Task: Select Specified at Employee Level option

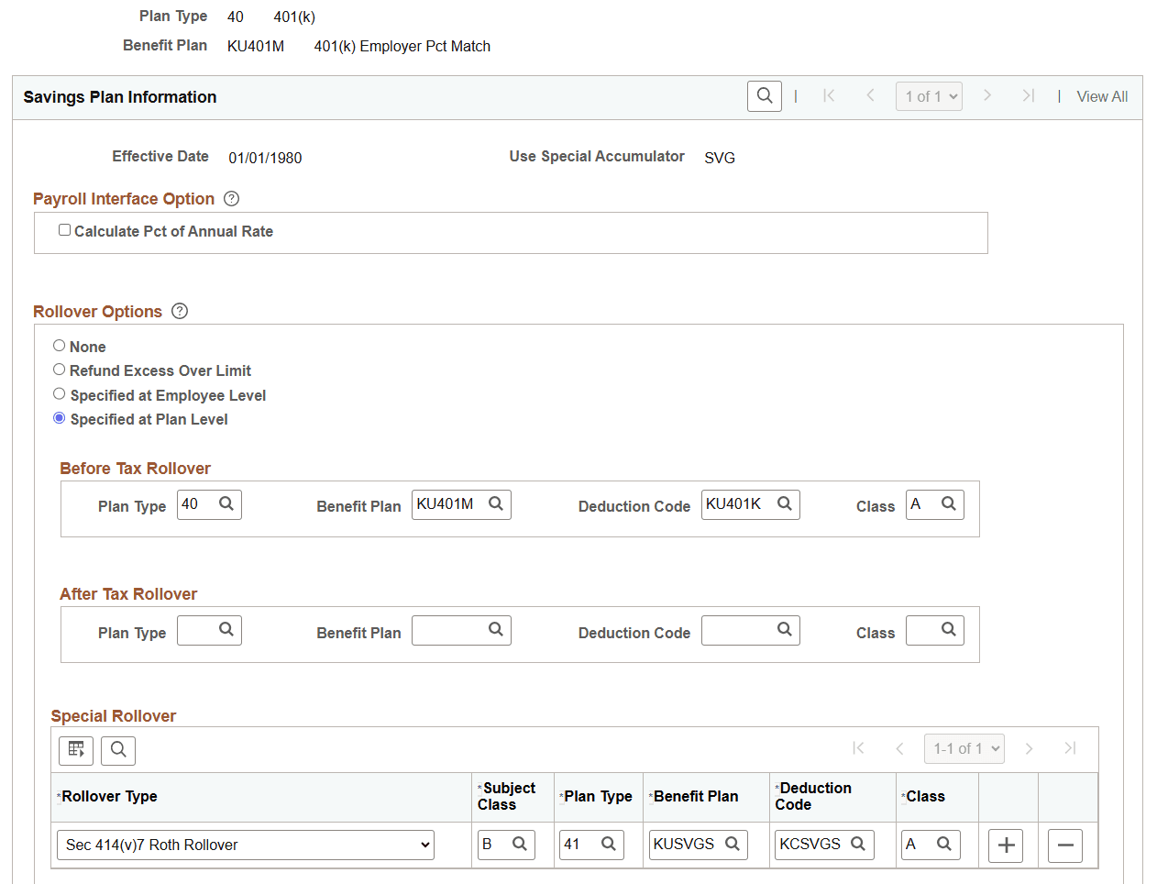Action: coord(59,394)
